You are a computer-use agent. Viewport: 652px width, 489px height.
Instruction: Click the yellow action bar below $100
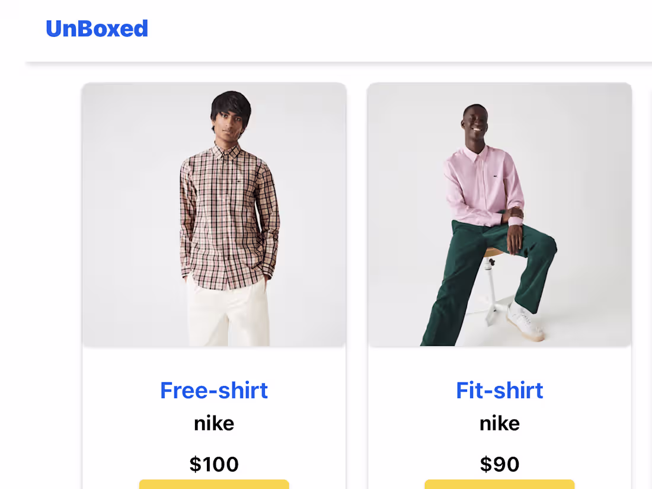(x=213, y=485)
